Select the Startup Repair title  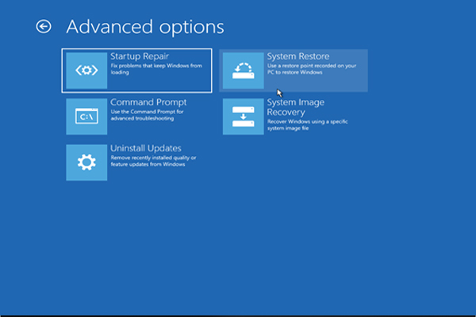tap(140, 56)
